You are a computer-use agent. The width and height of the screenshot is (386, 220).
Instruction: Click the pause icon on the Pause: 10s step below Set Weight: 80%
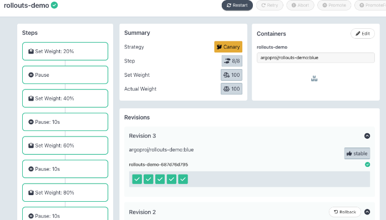(31, 216)
